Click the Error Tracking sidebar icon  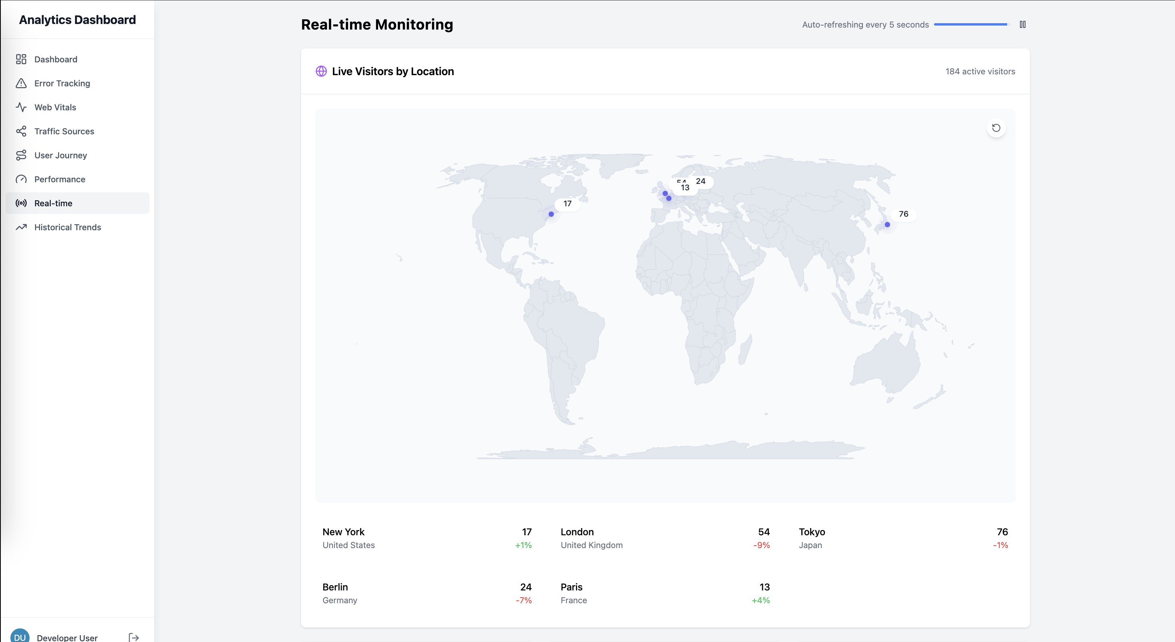coord(21,83)
